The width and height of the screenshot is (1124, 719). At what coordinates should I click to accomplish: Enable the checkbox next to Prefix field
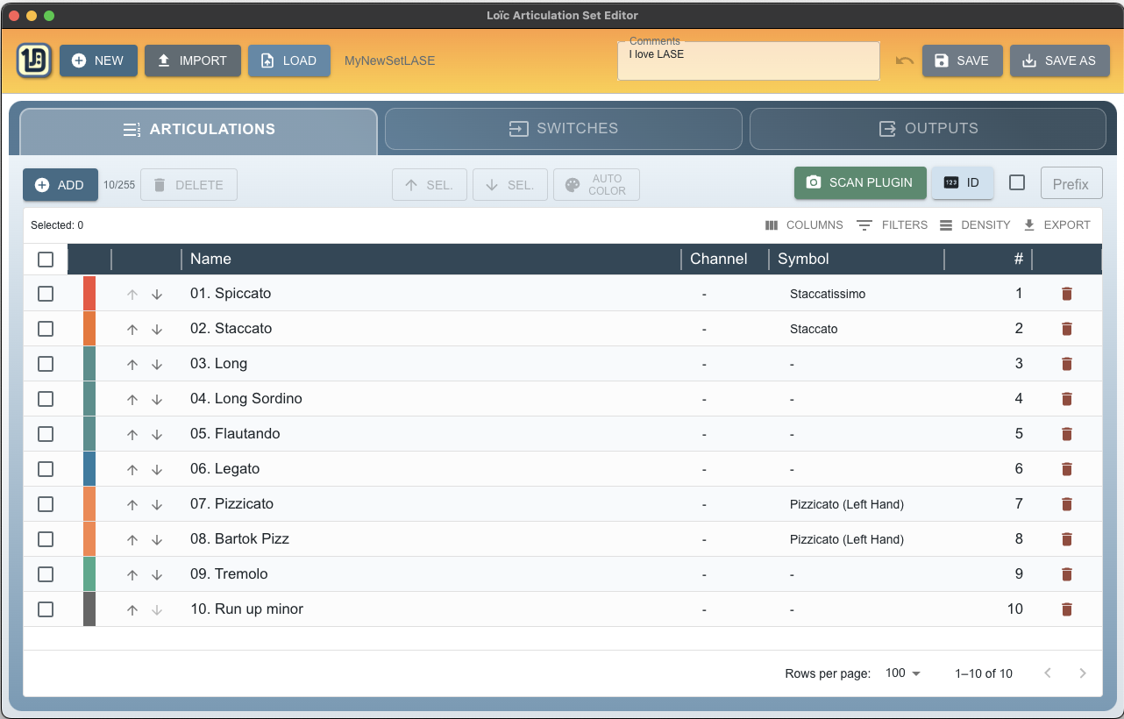pyautogui.click(x=1017, y=182)
